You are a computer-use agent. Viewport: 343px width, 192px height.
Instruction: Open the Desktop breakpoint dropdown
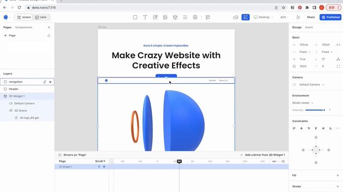click(x=263, y=17)
